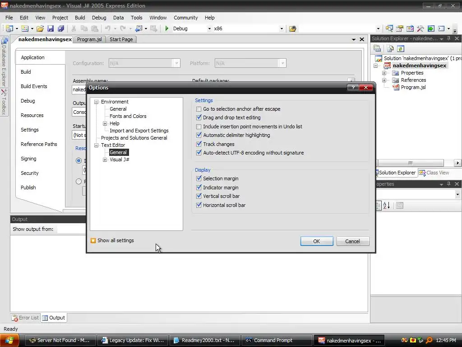This screenshot has width=462, height=347.
Task: Click the Find in Files toolbar icon
Action: (292, 28)
